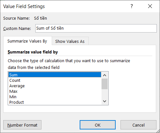Pick Max from the calculation list
The width and height of the screenshot is (160, 133).
click(x=55, y=91)
